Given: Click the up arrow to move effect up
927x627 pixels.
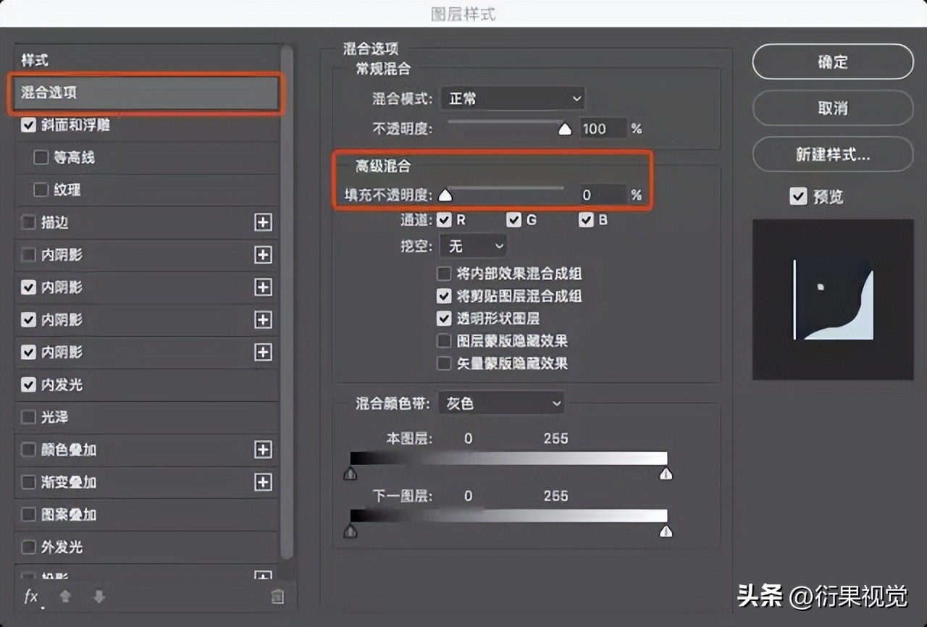Looking at the screenshot, I should click(x=64, y=597).
